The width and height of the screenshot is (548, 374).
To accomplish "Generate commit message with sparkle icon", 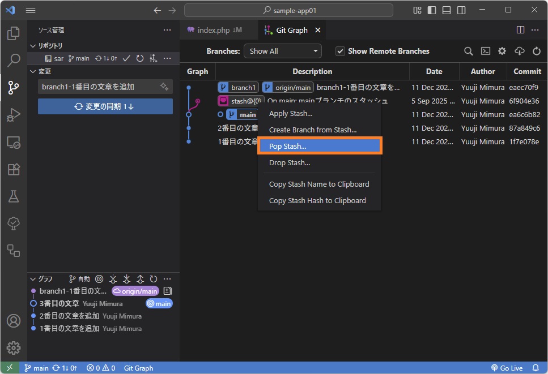I will [164, 87].
